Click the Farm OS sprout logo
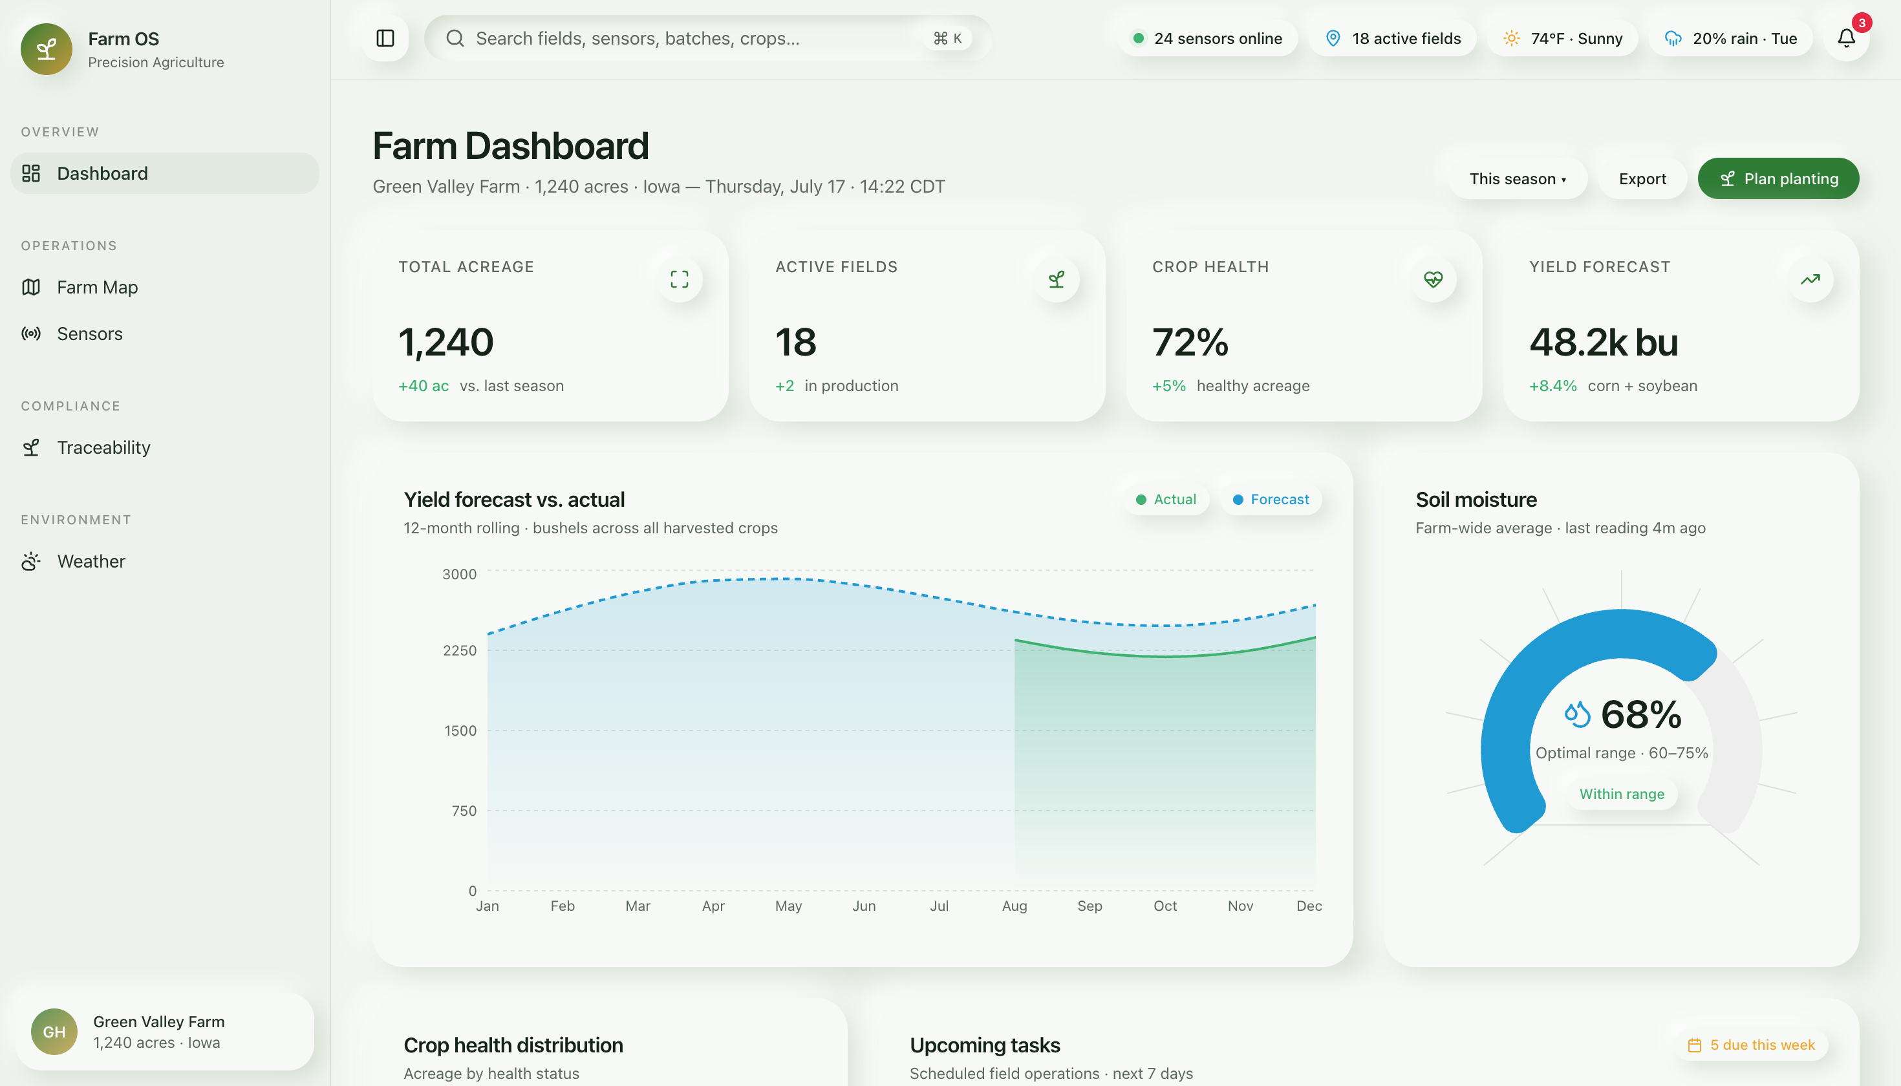This screenshot has width=1901, height=1086. pyautogui.click(x=47, y=49)
